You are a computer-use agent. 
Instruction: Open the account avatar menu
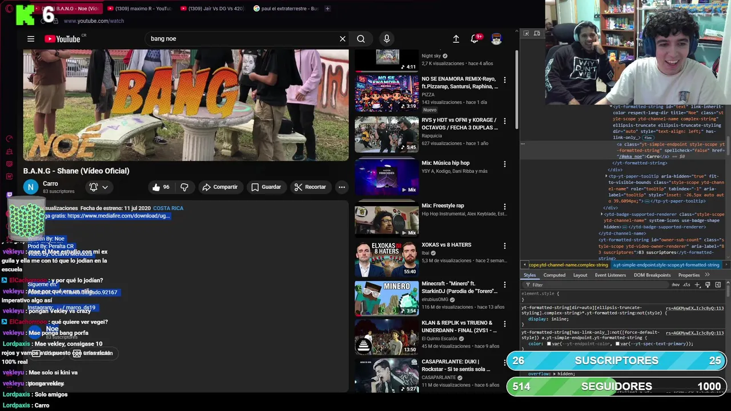coord(496,39)
